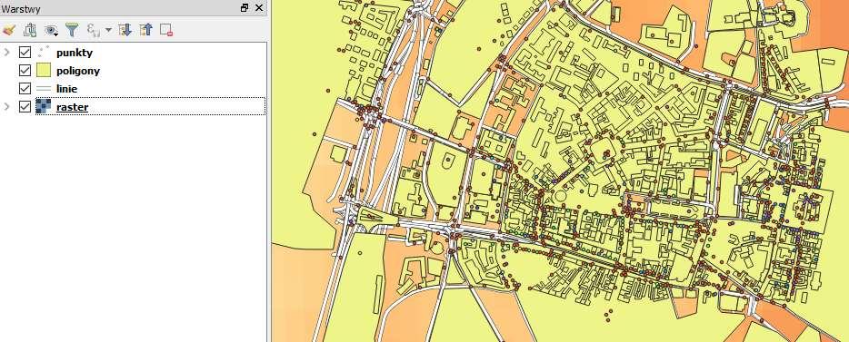This screenshot has width=849, height=342.
Task: Expand the punkty layer legend
Action: [7, 53]
